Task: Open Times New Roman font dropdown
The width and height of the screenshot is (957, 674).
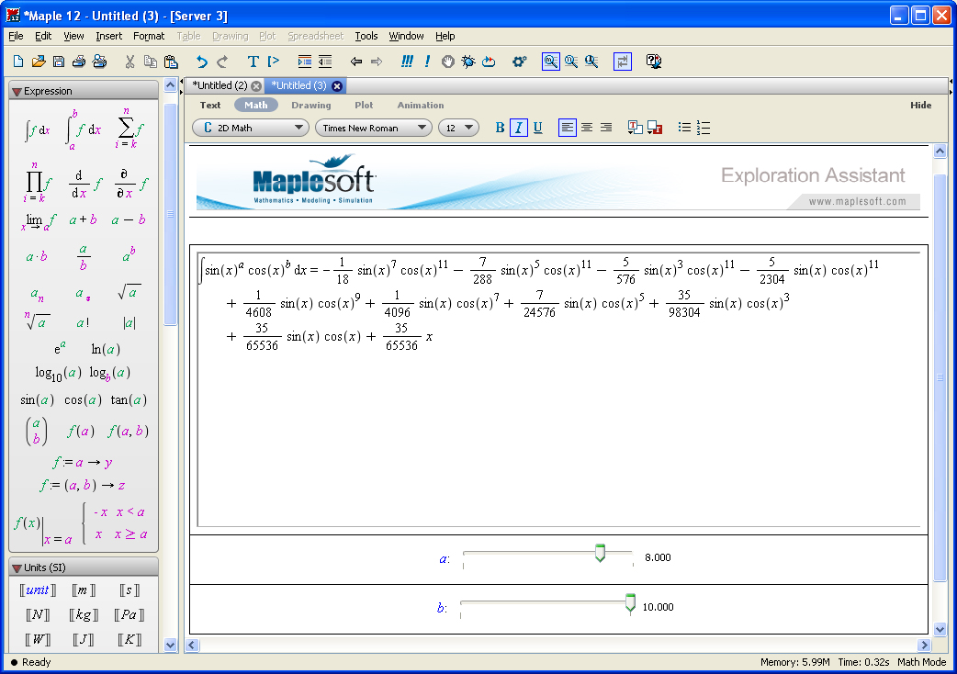Action: point(374,128)
